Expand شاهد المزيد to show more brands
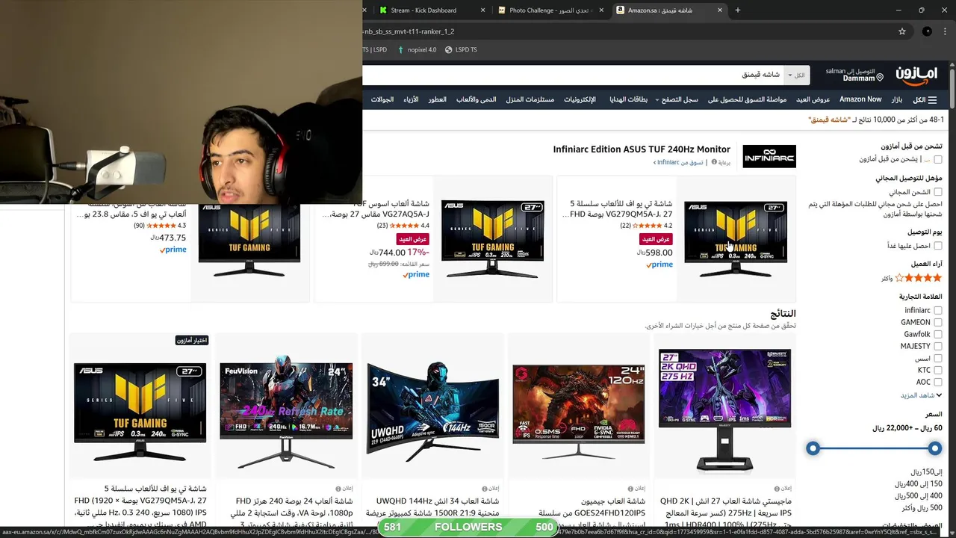Screen dimensions: 956x538 click(x=921, y=395)
